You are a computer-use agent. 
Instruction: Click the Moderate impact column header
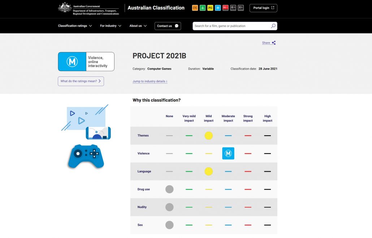(228, 118)
